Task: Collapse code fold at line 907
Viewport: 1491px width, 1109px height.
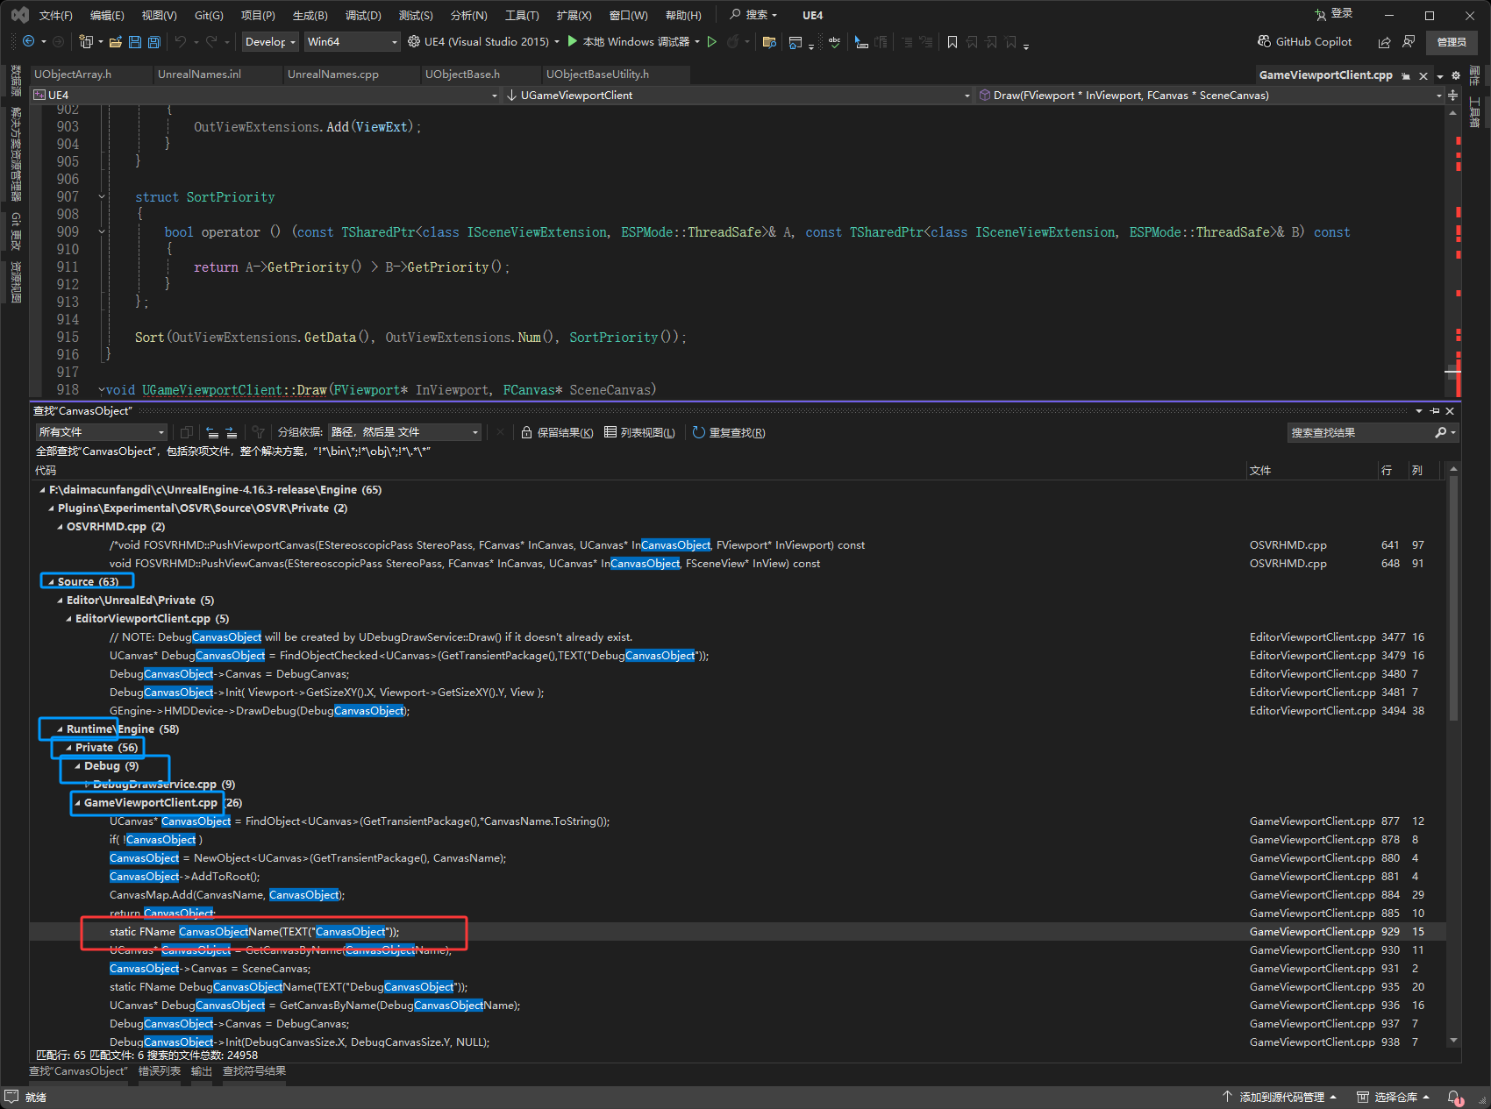Action: [102, 197]
